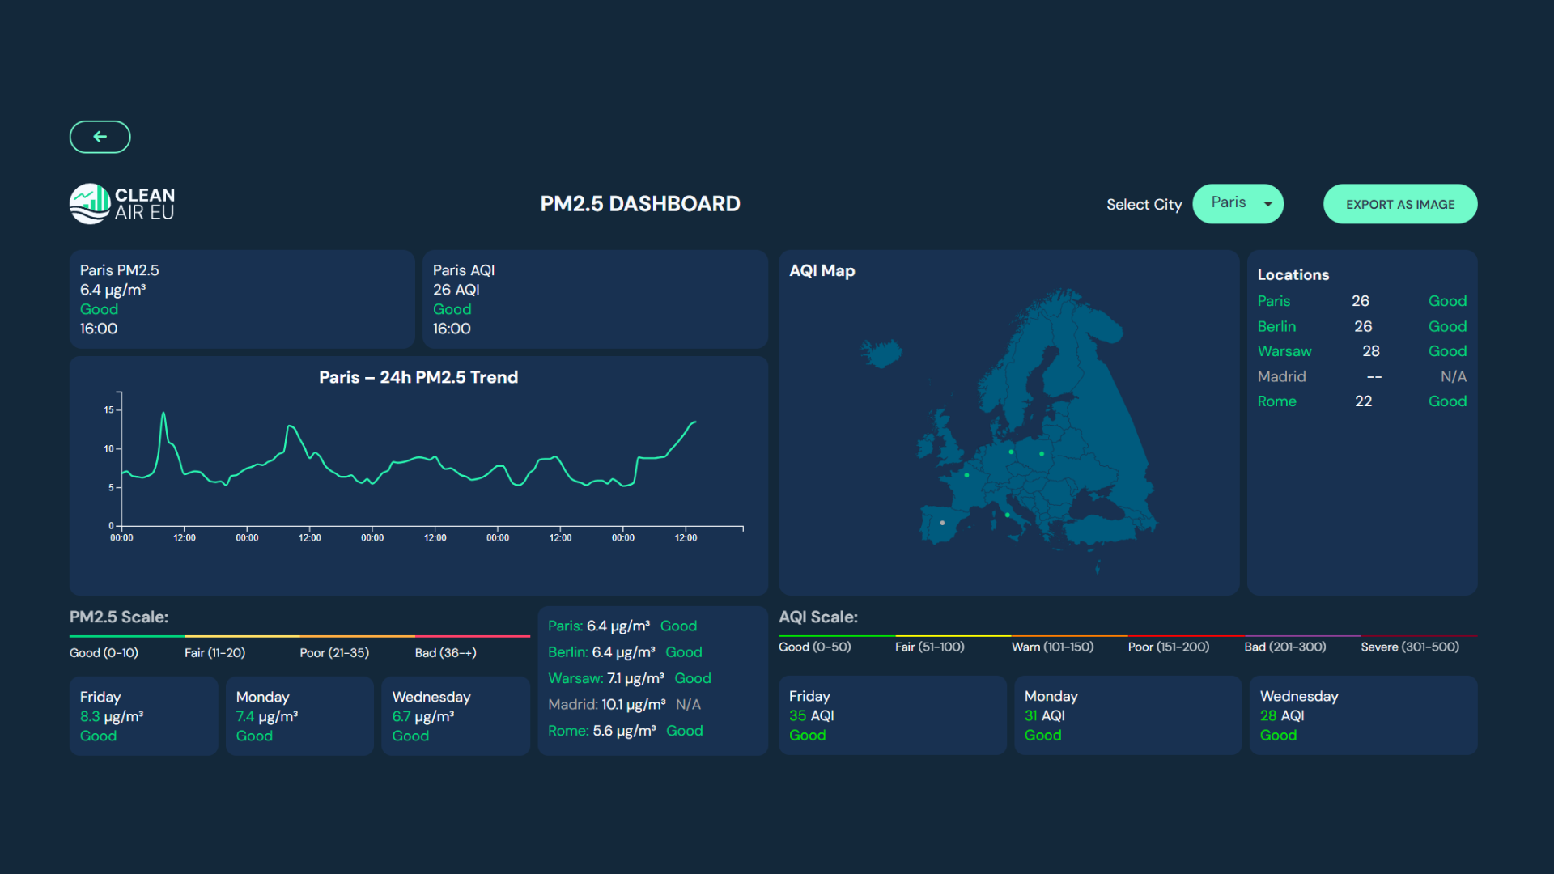Click the PM2.5 scale color bar
Screen dimensions: 1554x874
pos(299,637)
